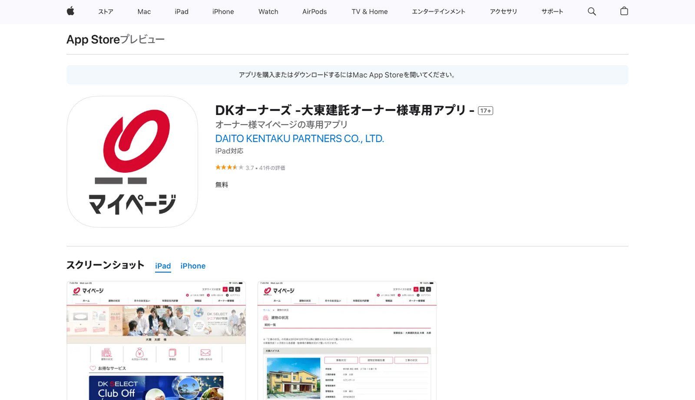This screenshot has width=695, height=400.
Task: Open サポート navigation item
Action: coord(552,12)
